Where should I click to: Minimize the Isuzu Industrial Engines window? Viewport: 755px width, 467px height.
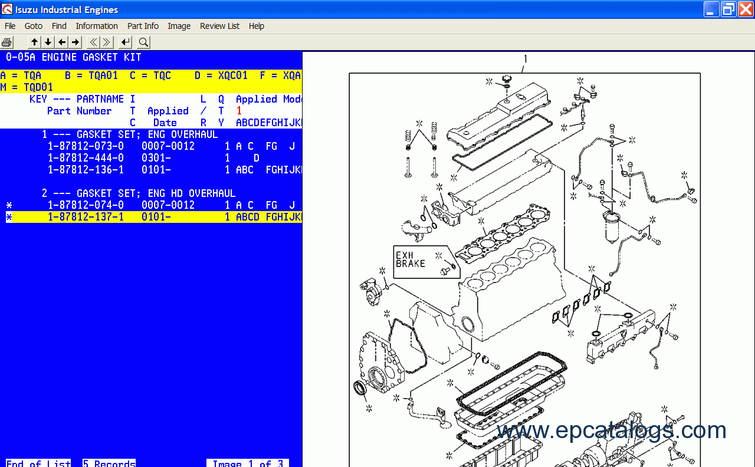(x=711, y=9)
